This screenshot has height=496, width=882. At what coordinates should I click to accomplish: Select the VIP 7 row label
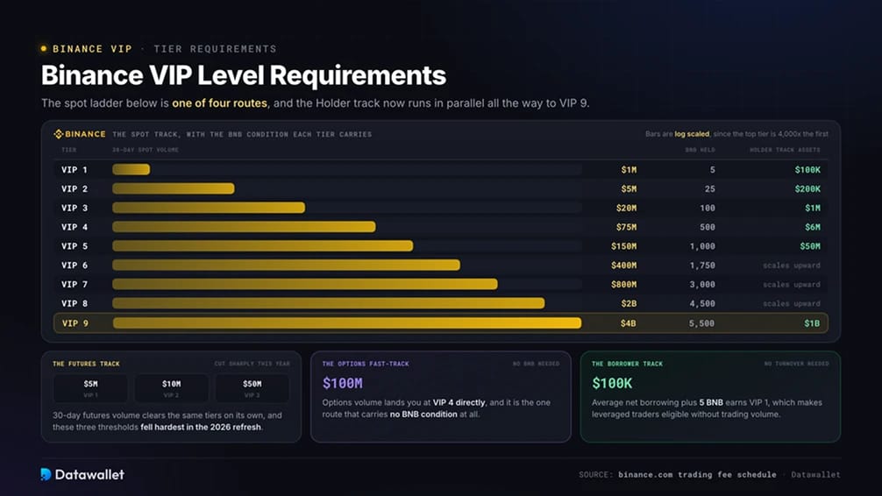[75, 285]
